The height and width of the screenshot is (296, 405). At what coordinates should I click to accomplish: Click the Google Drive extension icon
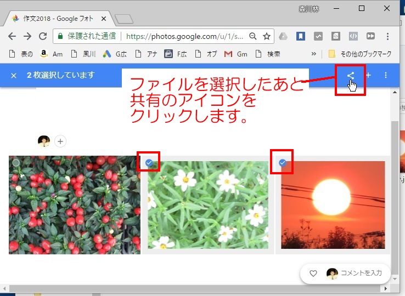(283, 36)
